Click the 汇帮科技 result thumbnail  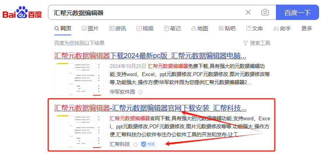point(79,131)
